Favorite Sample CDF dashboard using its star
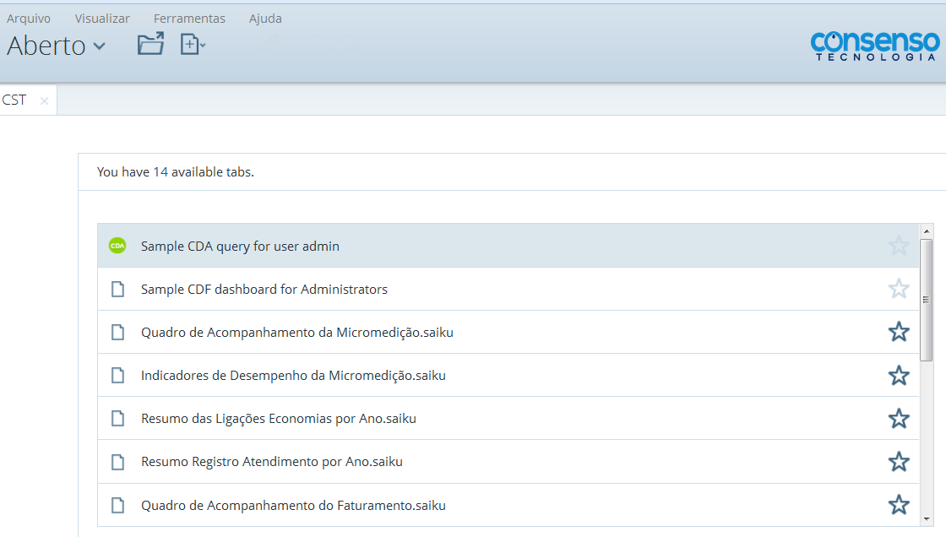This screenshot has height=537, width=946. pyautogui.click(x=899, y=289)
